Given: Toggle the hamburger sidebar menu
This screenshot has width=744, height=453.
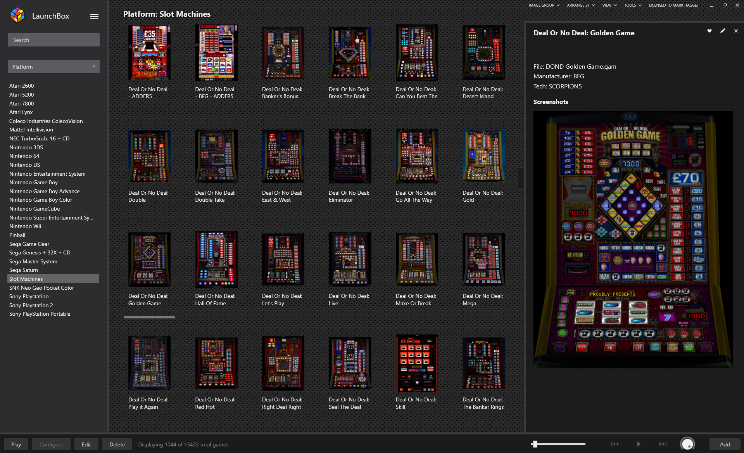Looking at the screenshot, I should tap(94, 16).
